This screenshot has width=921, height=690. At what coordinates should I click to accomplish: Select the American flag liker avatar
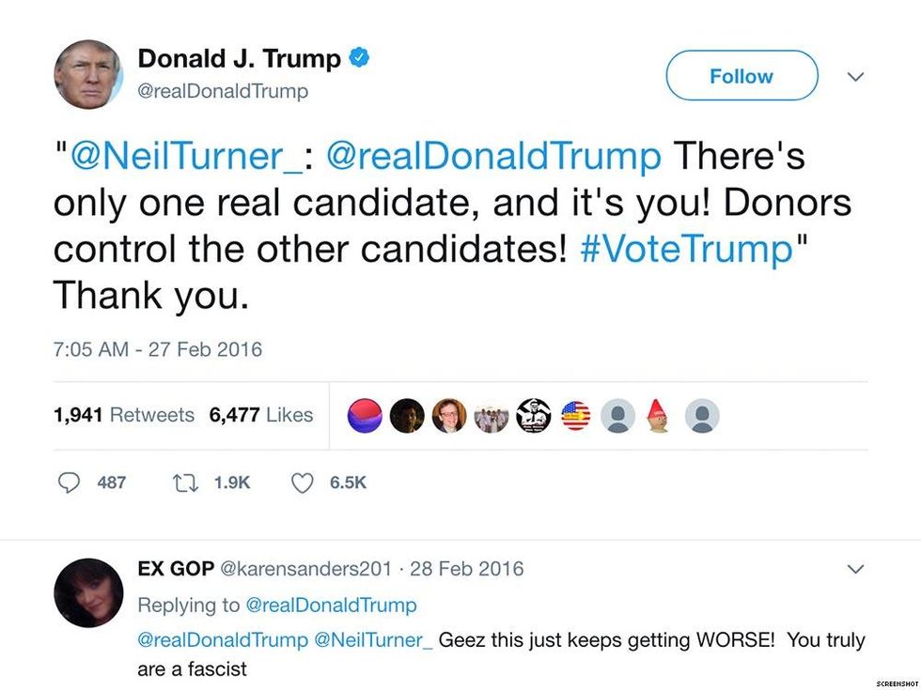[574, 414]
